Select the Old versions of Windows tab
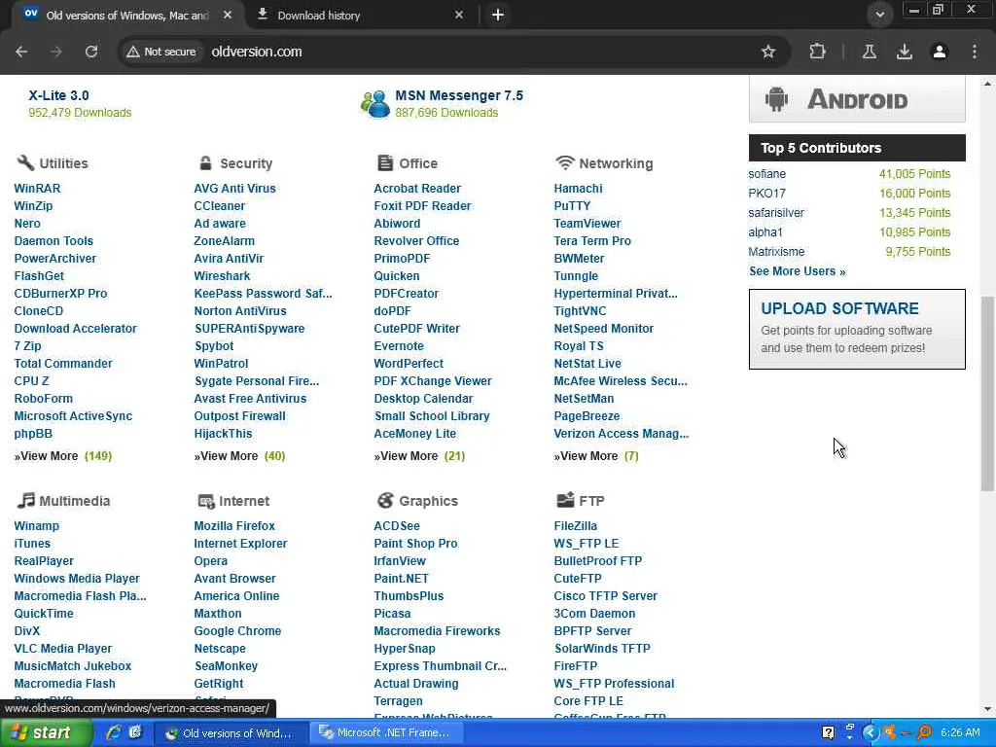Image resolution: width=996 pixels, height=747 pixels. tap(127, 16)
